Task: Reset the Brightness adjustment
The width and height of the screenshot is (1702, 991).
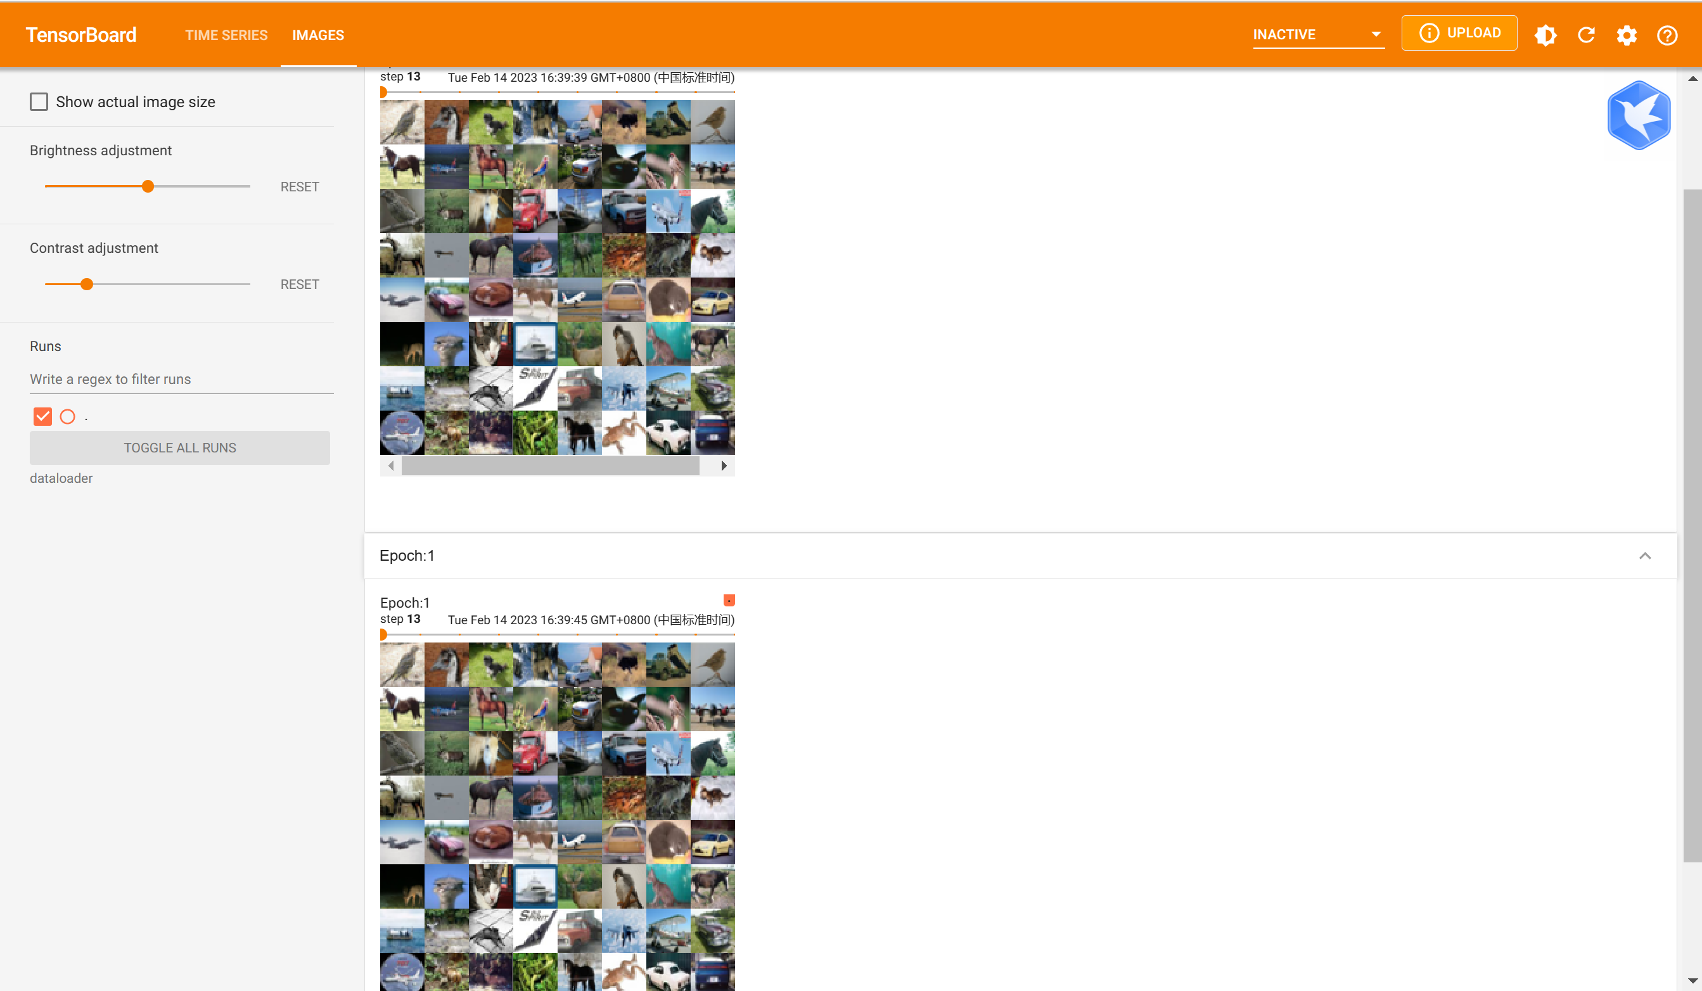Action: pyautogui.click(x=299, y=186)
